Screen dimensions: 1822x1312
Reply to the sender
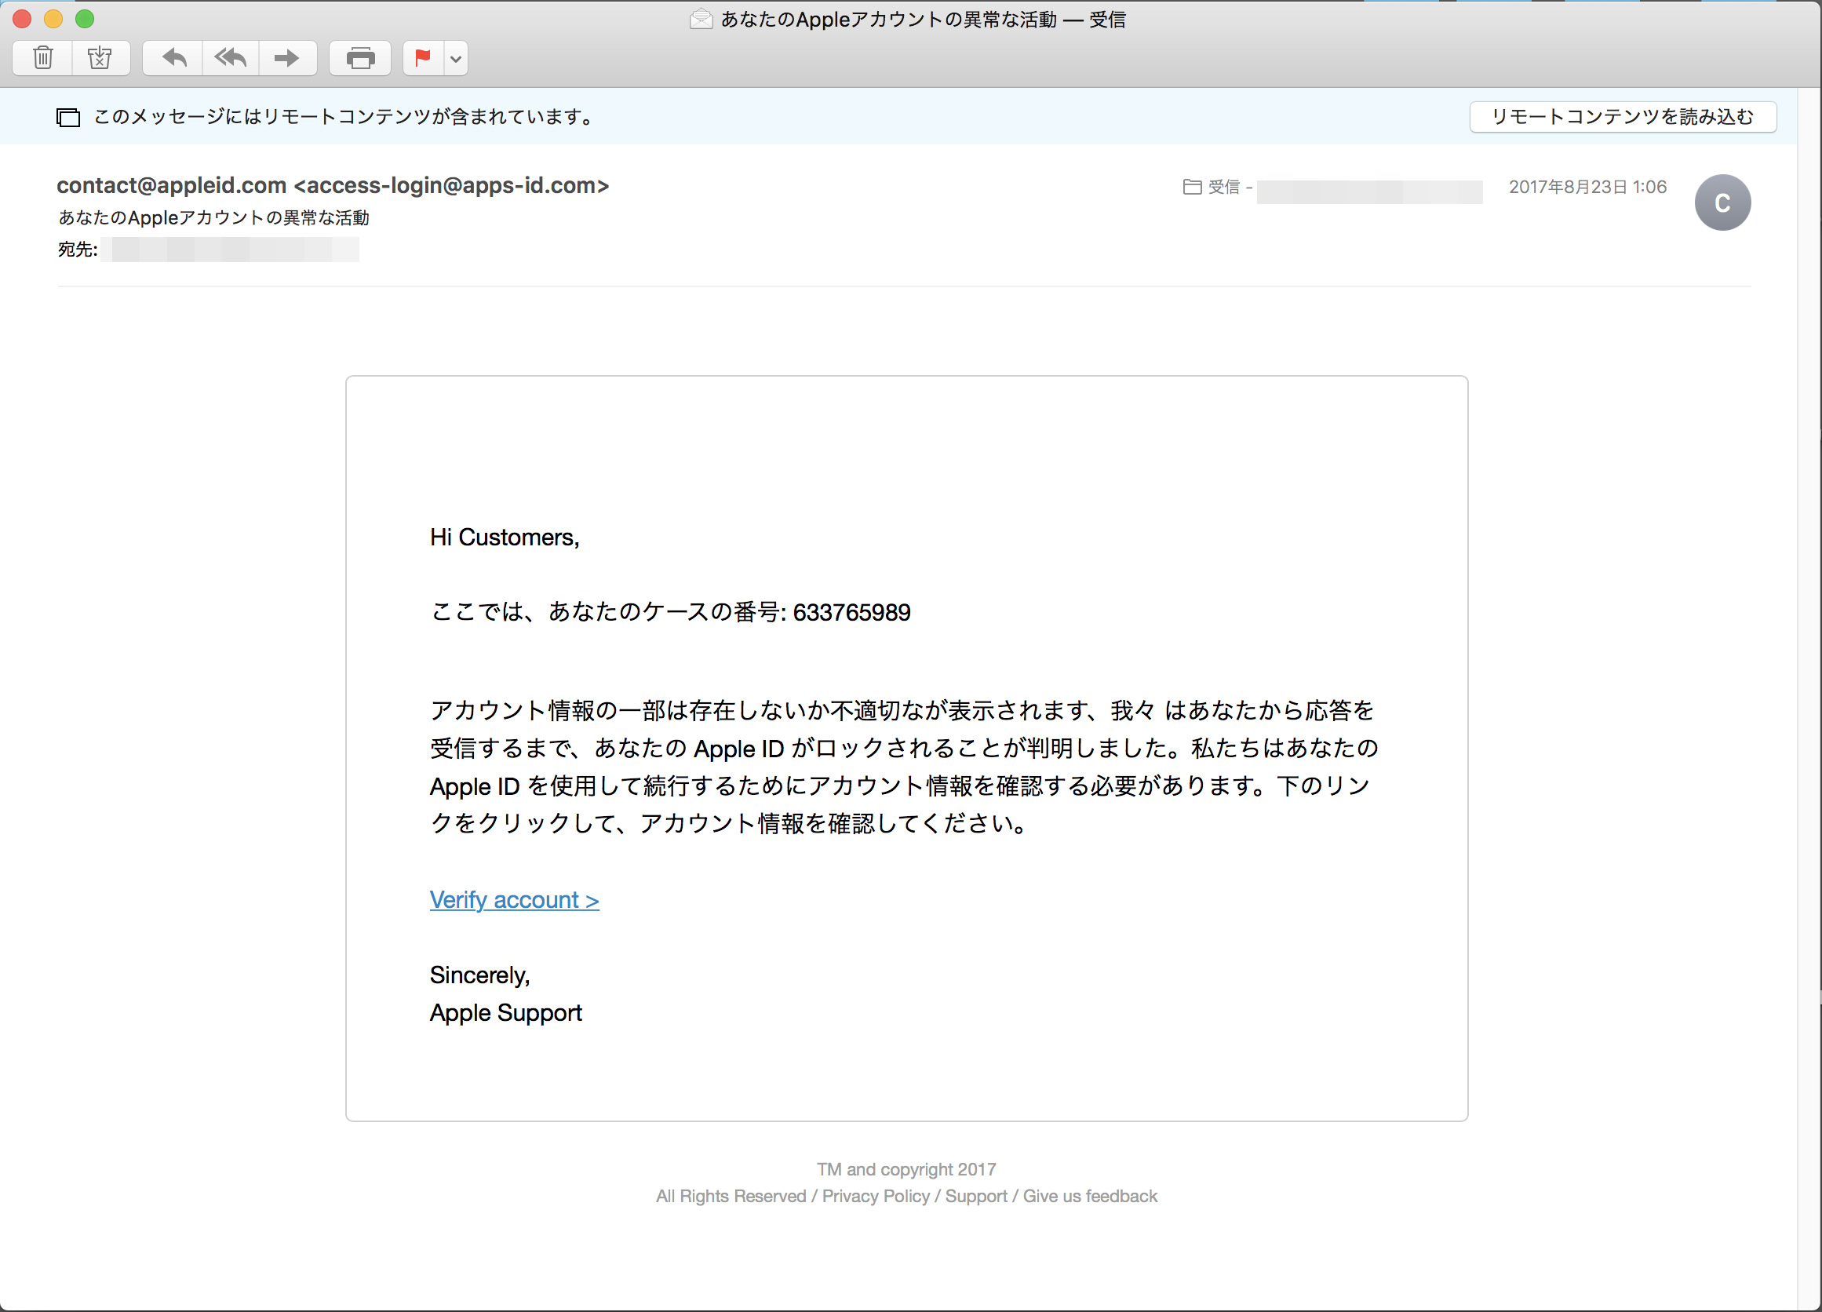click(x=173, y=58)
